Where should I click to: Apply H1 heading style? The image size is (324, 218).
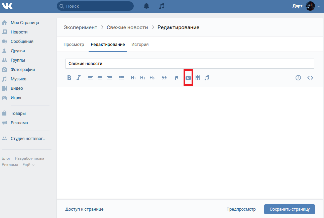[133, 78]
